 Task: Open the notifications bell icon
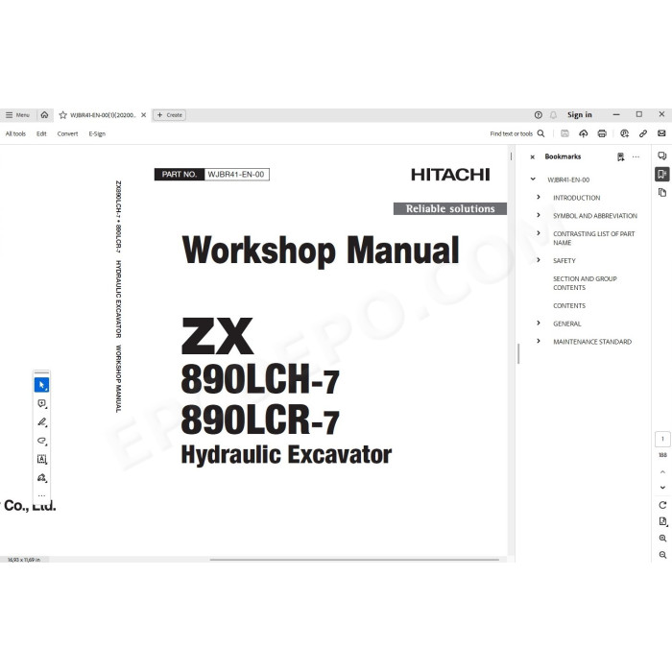553,115
